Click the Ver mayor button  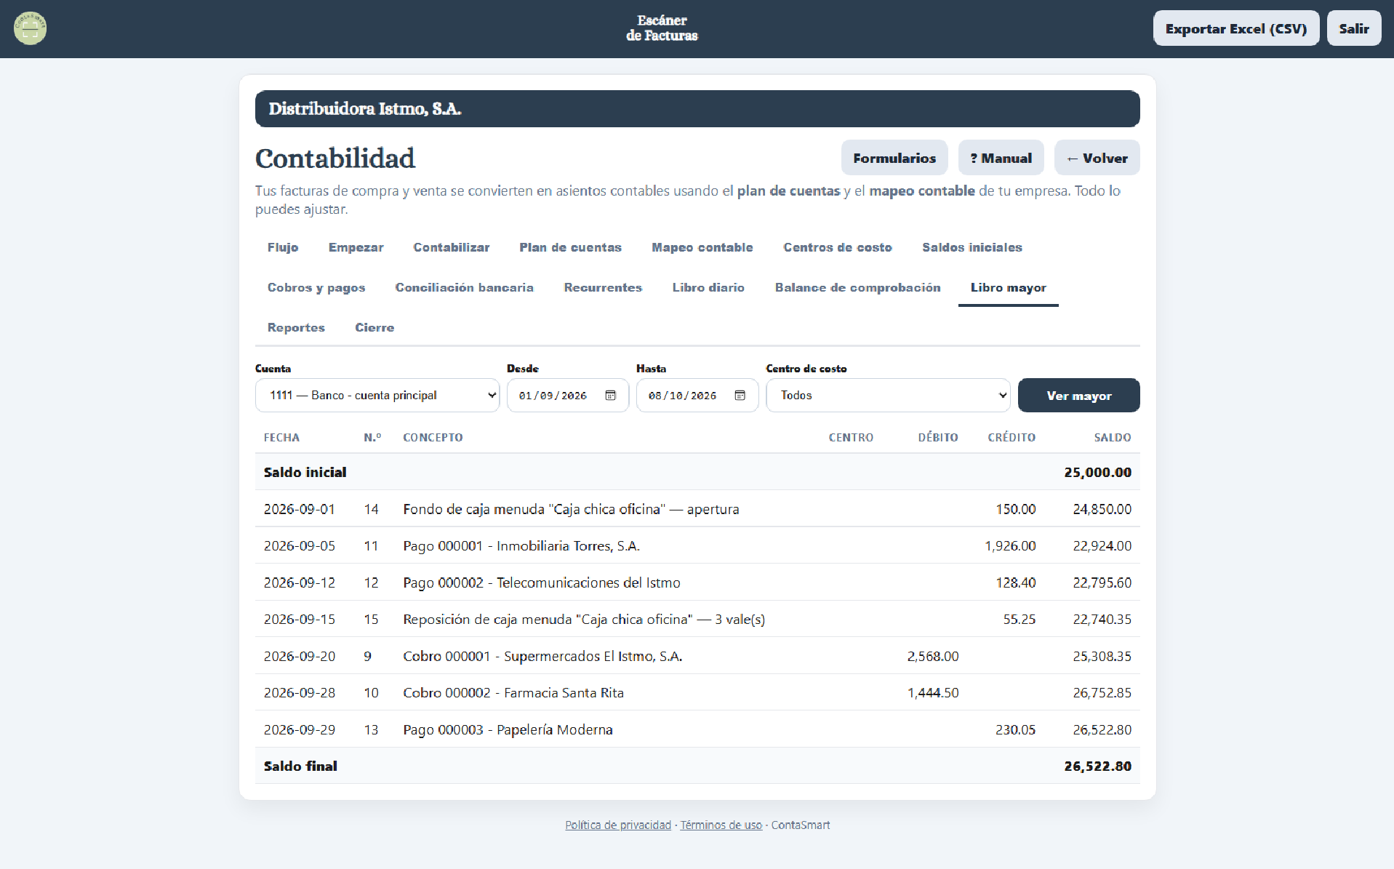tap(1078, 396)
